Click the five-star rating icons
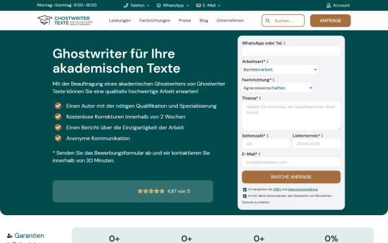 (x=151, y=191)
